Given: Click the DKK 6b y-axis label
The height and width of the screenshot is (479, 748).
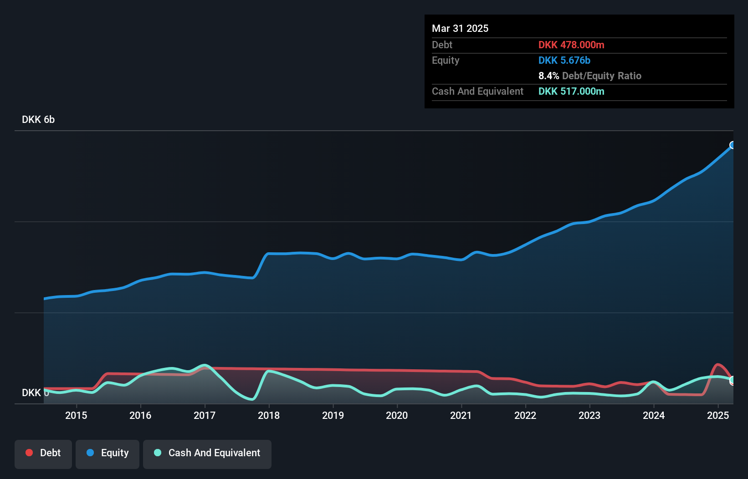Looking at the screenshot, I should click(38, 120).
